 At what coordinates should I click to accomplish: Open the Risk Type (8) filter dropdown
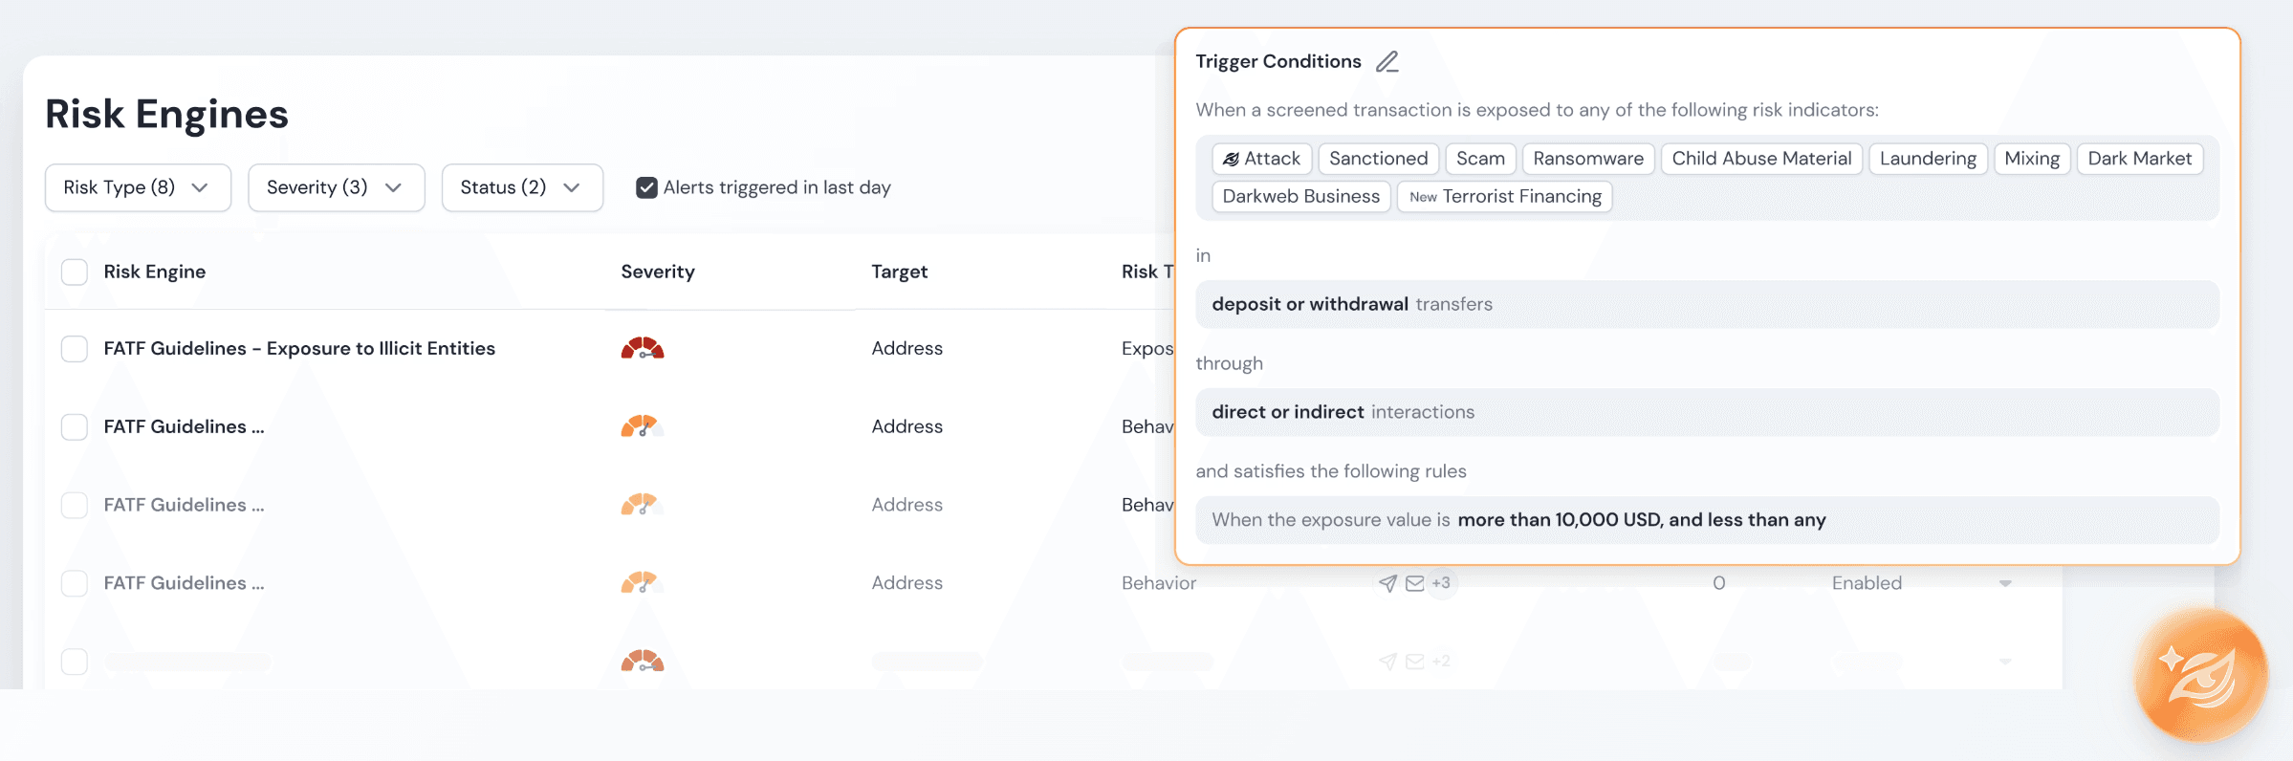(138, 187)
